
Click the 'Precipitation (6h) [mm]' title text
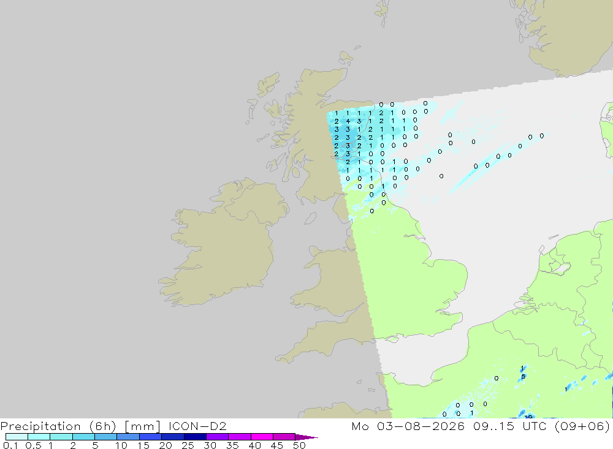pyautogui.click(x=80, y=426)
